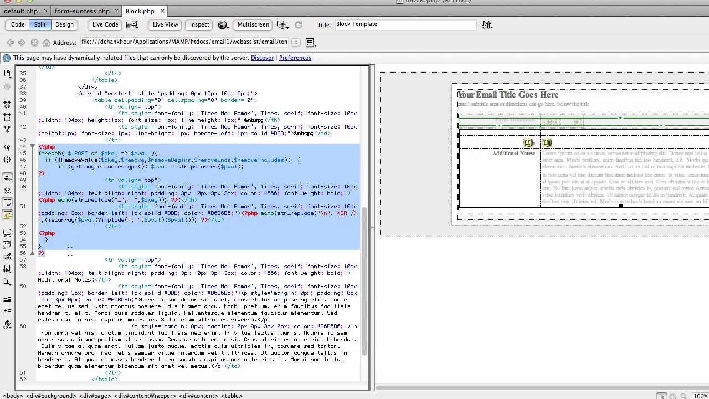
Task: Switch to the form-success.php tab
Action: tap(82, 11)
